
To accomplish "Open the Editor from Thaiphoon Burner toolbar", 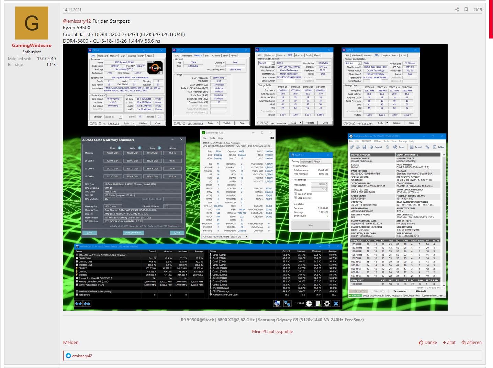I will tap(439, 147).
